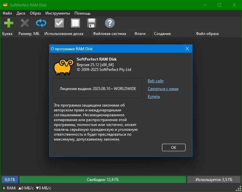Click the Файловая система column header
Viewport: 242px width, 192px height.
(111, 34)
